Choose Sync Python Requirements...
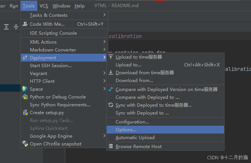251x163 pixels. click(64, 105)
